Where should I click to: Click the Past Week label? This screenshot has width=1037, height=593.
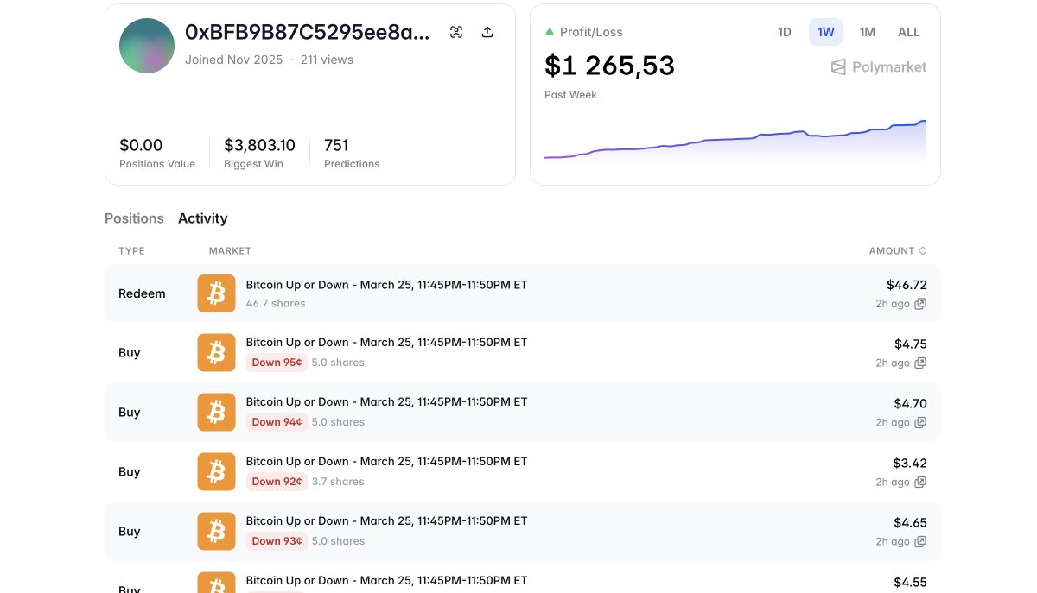570,95
